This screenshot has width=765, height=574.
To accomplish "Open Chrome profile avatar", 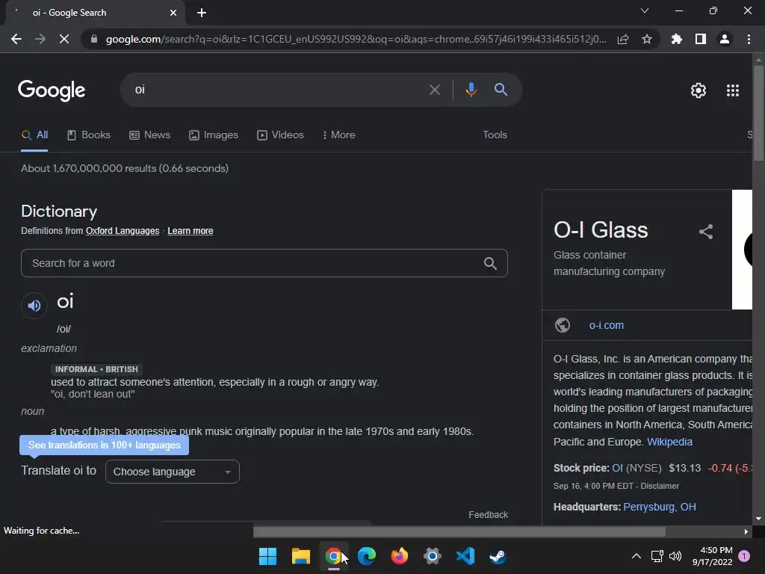I will pyautogui.click(x=725, y=39).
